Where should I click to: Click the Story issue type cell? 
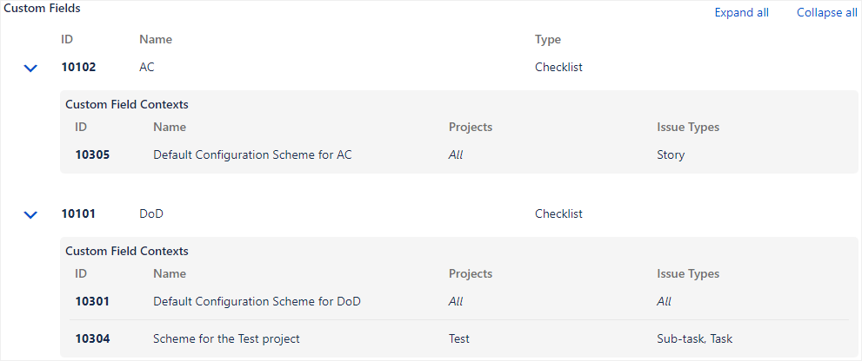point(671,155)
